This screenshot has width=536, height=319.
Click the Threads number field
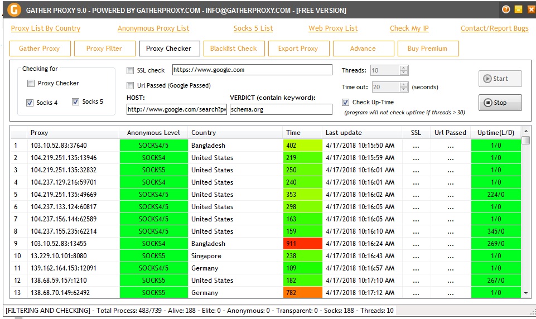385,70
